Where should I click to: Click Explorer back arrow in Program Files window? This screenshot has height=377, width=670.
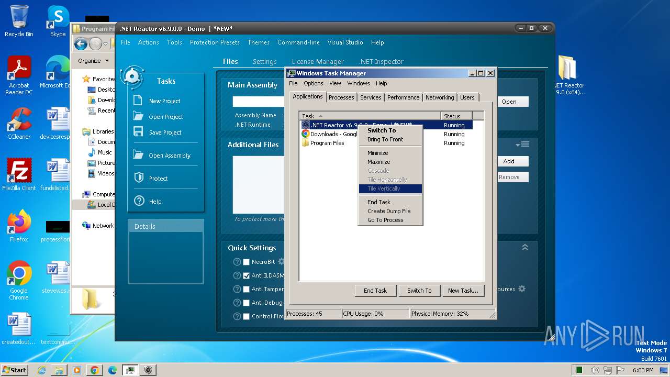coord(81,45)
